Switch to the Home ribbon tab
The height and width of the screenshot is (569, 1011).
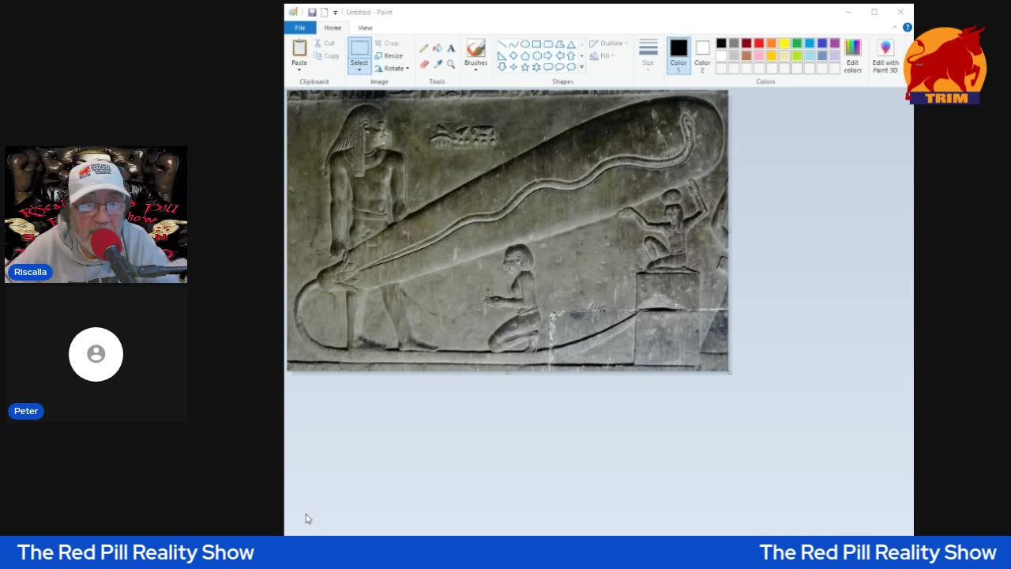[x=333, y=28]
